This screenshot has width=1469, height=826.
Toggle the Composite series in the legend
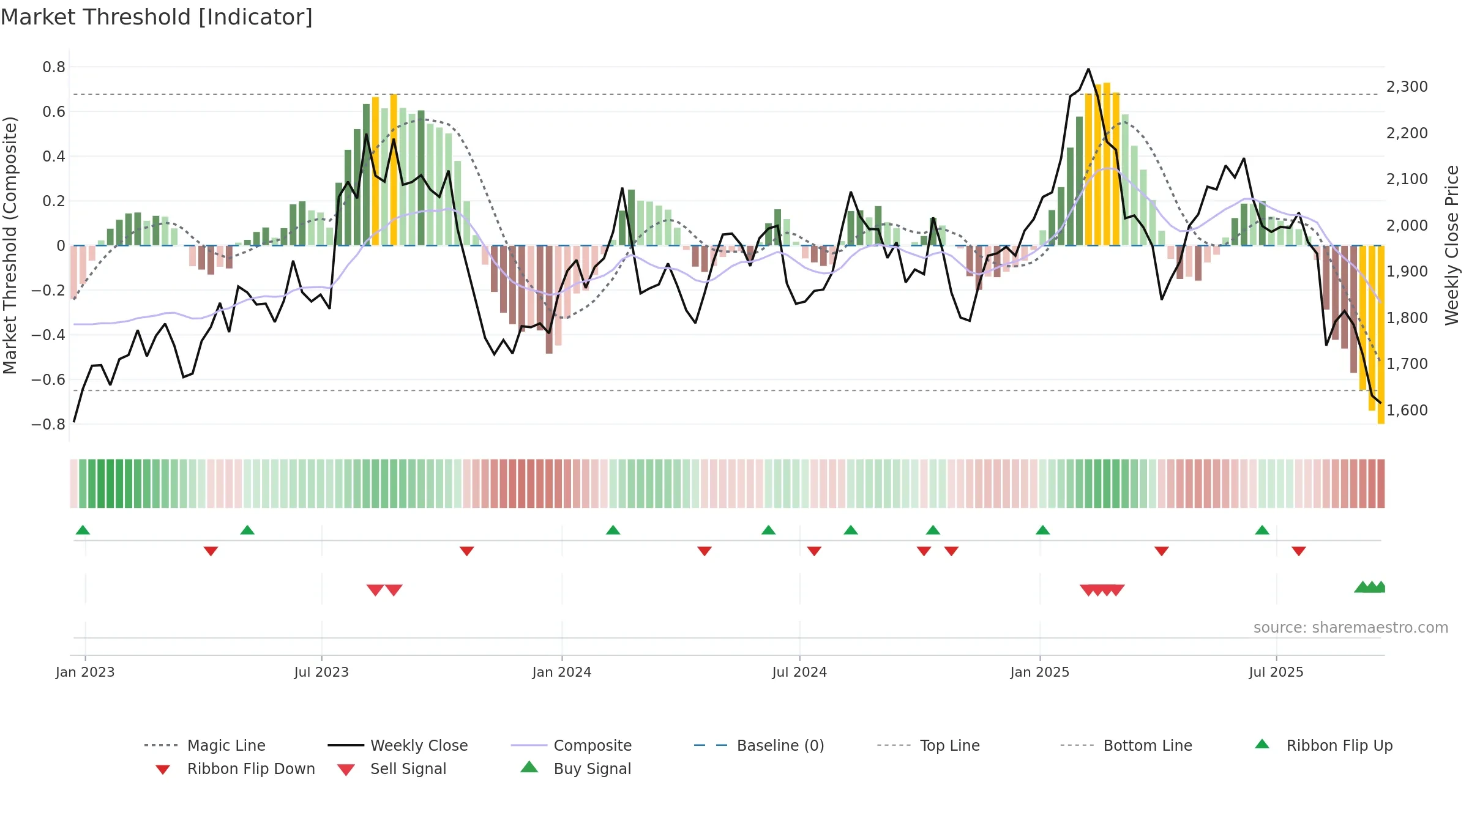[x=571, y=745]
